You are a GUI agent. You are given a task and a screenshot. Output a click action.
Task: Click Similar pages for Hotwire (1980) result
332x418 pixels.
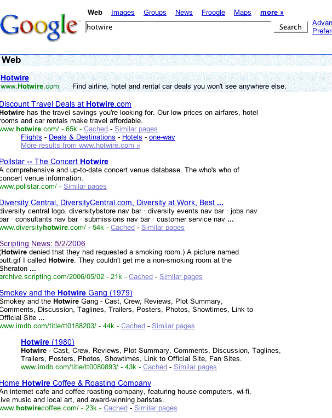click(195, 367)
